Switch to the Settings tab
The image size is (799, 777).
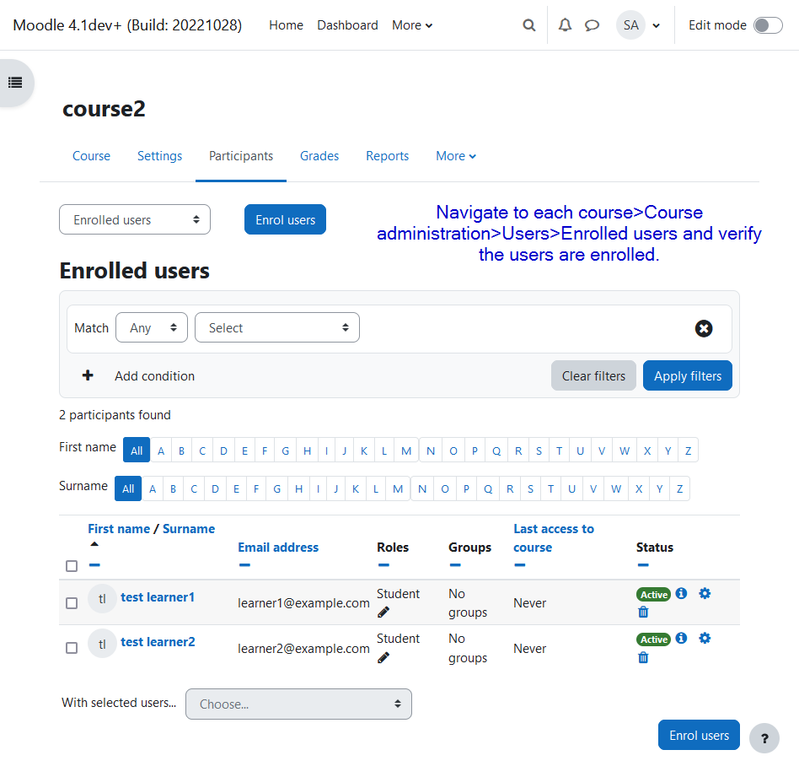pos(159,156)
